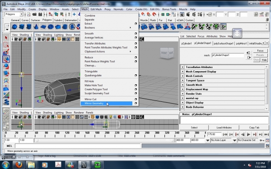Click the shelf trash can icon

267,20
